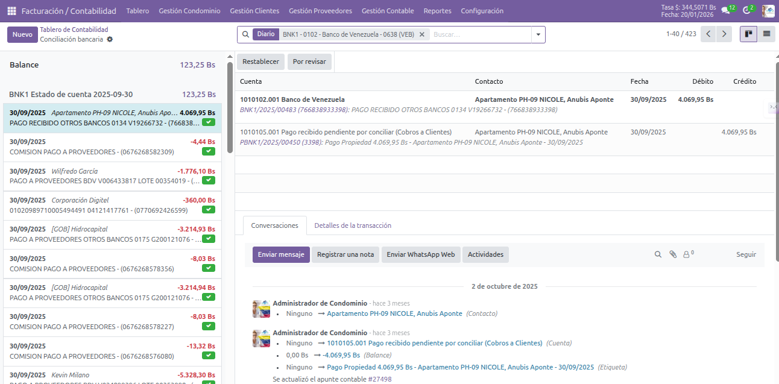Remove the Diario BNK1 filter tag
The height and width of the screenshot is (384, 779).
point(422,34)
